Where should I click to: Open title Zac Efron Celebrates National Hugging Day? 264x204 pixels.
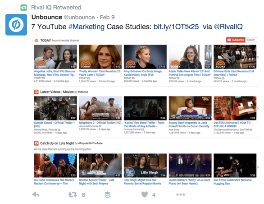(232, 182)
